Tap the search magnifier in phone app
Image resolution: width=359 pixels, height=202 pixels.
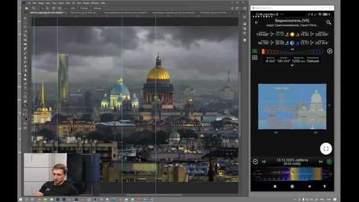click(x=329, y=22)
